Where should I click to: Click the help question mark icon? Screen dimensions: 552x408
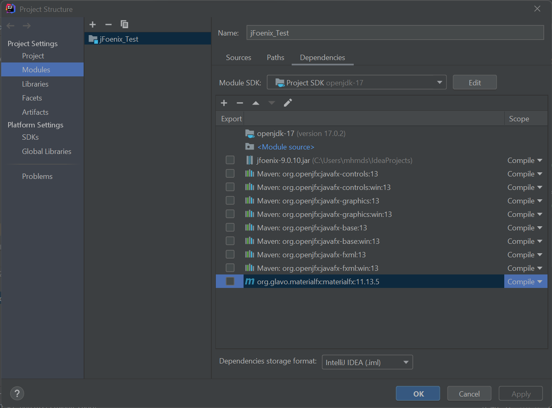pyautogui.click(x=17, y=393)
